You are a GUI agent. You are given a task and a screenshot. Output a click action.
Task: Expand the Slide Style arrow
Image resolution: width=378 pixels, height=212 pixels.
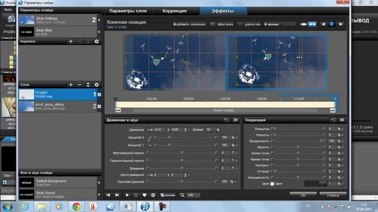[99, 32]
